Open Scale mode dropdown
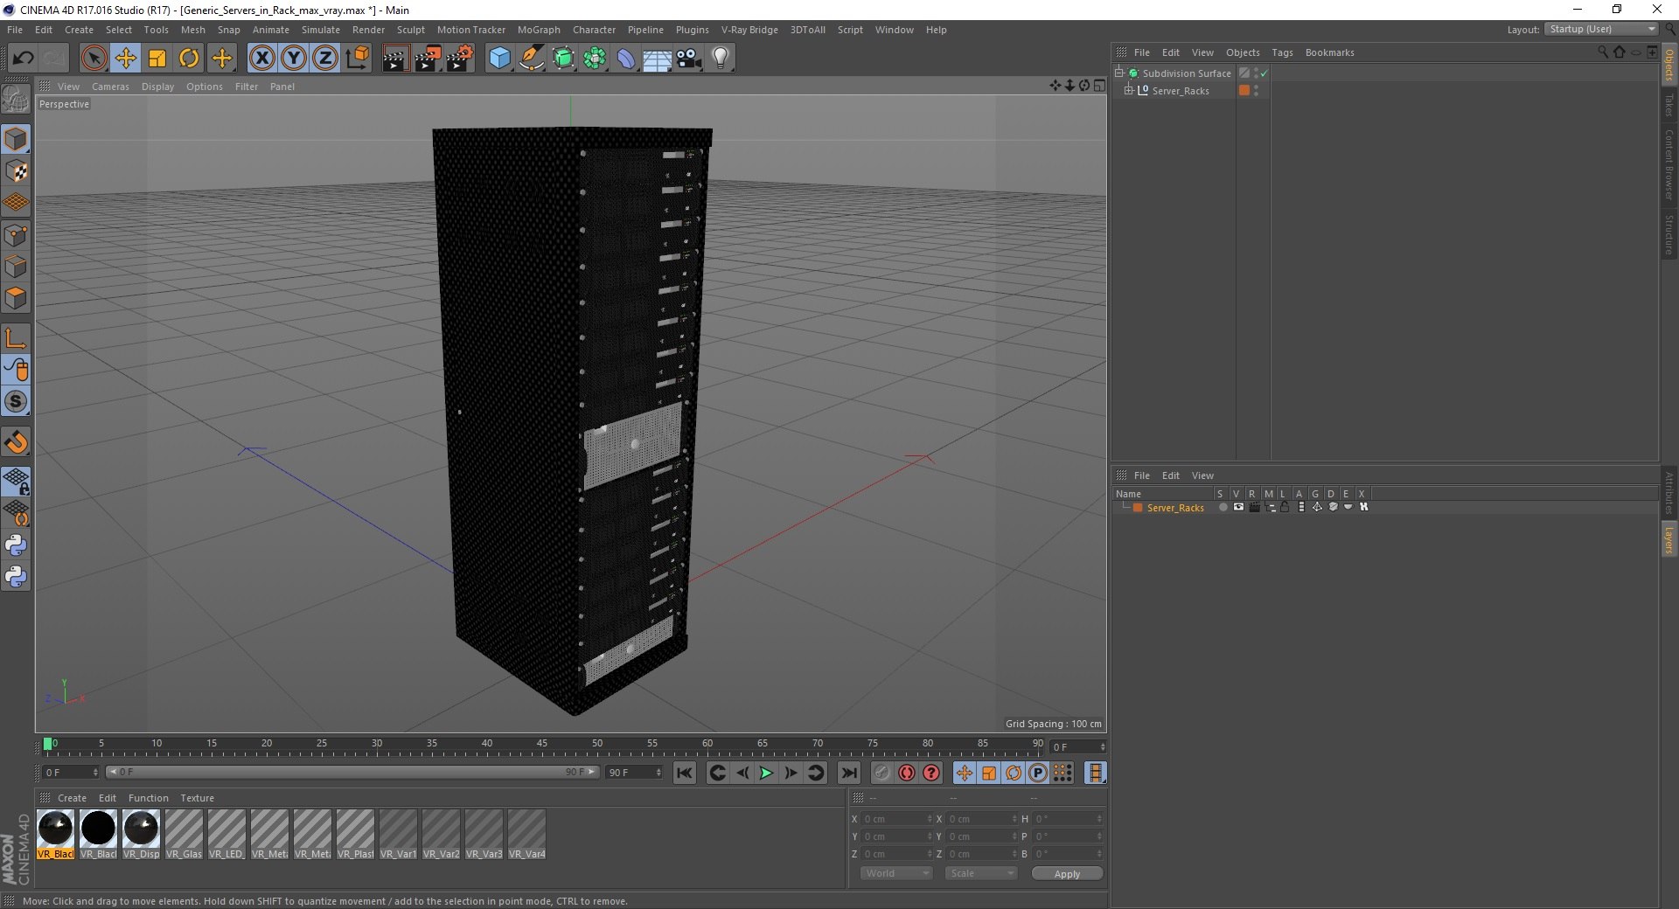The height and width of the screenshot is (909, 1679). click(980, 873)
